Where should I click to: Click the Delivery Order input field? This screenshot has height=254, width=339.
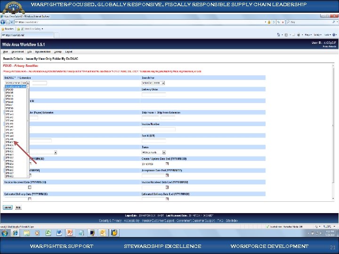click(x=154, y=94)
